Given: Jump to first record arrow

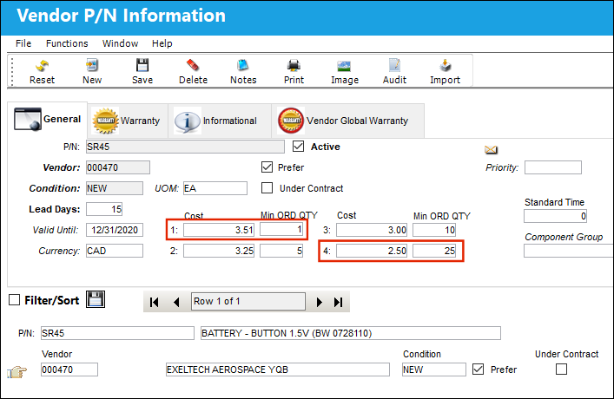Looking at the screenshot, I should tap(155, 302).
